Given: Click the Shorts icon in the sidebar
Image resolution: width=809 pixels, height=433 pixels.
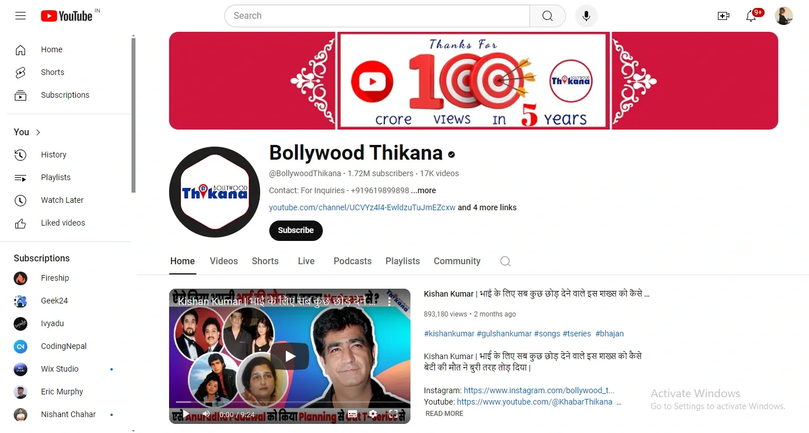Looking at the screenshot, I should click(x=20, y=72).
